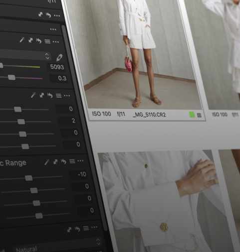This screenshot has width=240, height=252.
Task: Open the presets list icon in the white balance panel header
Action: (47, 41)
